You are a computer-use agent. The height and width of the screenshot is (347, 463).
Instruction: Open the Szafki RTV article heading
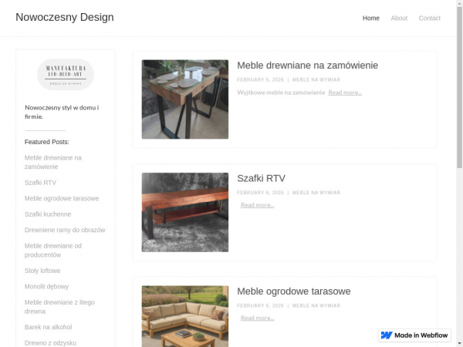[x=261, y=178]
